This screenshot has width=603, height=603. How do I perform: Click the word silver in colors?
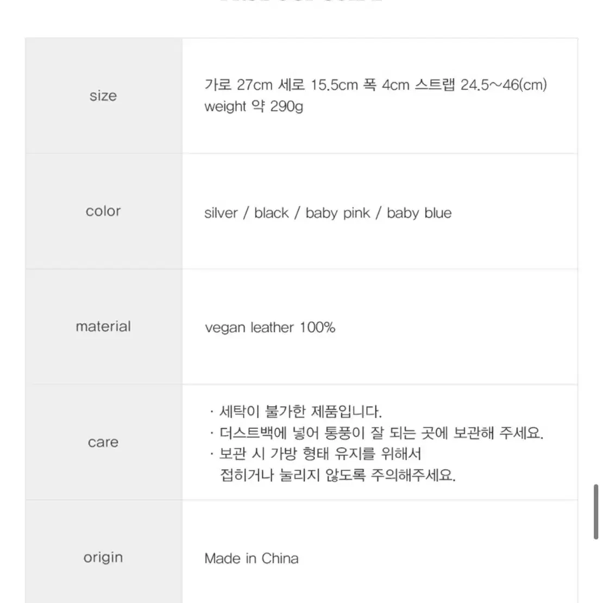tap(221, 212)
